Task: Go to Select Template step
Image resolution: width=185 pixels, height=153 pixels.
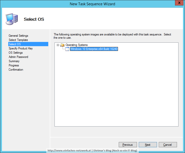Action: click(x=18, y=40)
